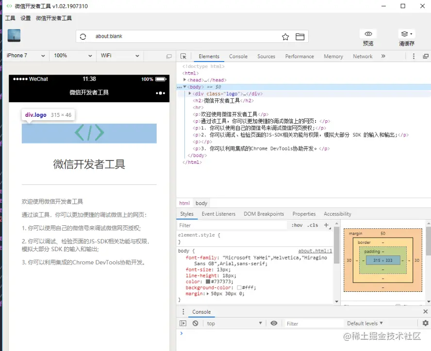Open console drawer three-dot menu
Viewport: 431px width, 351px height.
pos(183,312)
